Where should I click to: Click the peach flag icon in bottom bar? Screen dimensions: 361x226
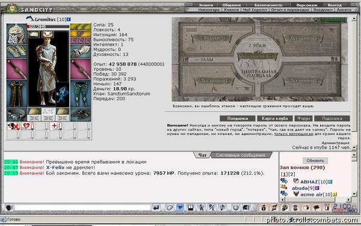(x=316, y=207)
